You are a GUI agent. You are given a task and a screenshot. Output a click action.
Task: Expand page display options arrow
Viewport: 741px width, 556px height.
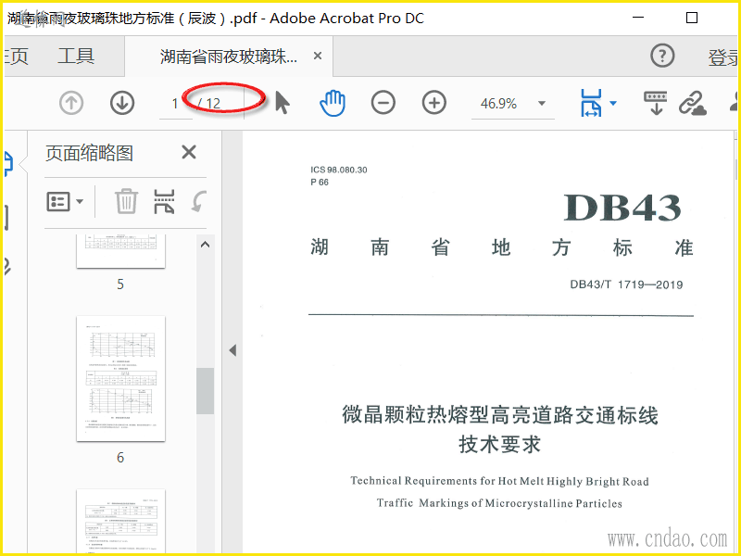613,103
